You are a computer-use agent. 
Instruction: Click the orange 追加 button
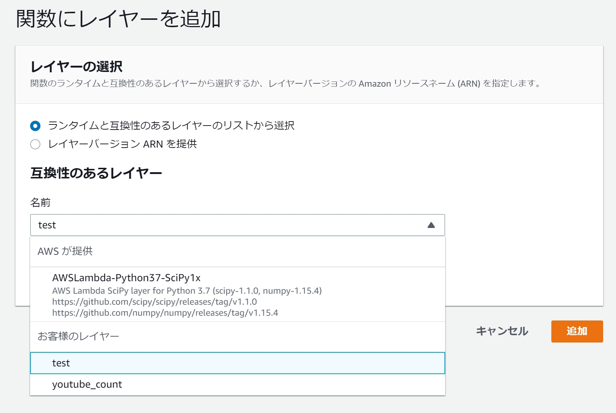tap(577, 331)
